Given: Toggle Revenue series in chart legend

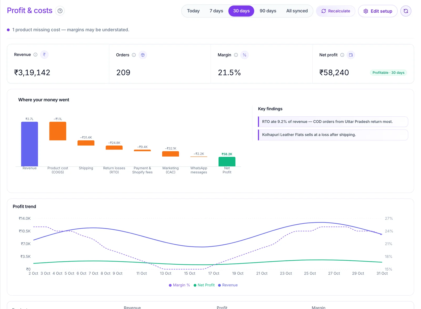Looking at the screenshot, I should 228,285.
